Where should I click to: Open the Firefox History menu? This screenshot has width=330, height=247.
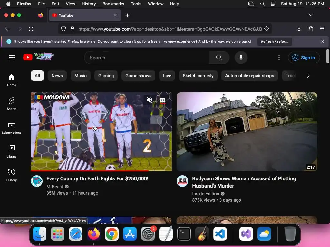(x=89, y=4)
